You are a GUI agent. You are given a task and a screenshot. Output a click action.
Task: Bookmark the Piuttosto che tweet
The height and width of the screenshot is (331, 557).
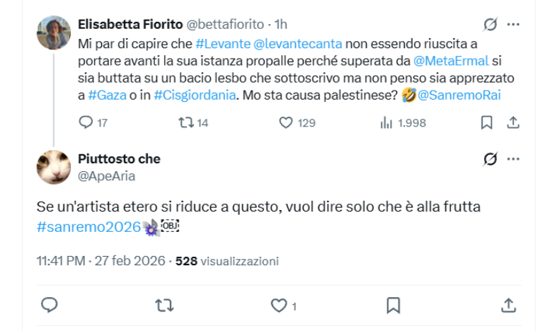coord(394,305)
